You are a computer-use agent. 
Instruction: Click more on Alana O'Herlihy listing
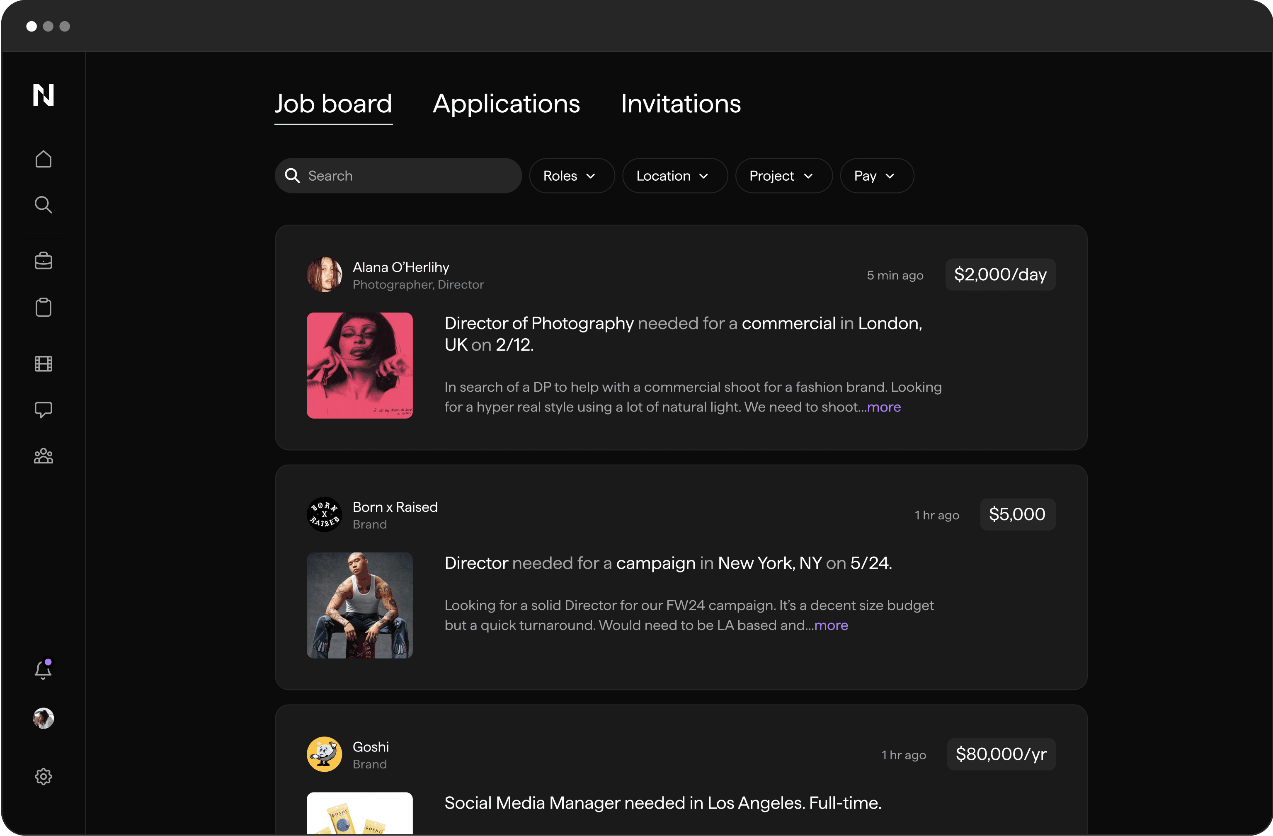883,407
